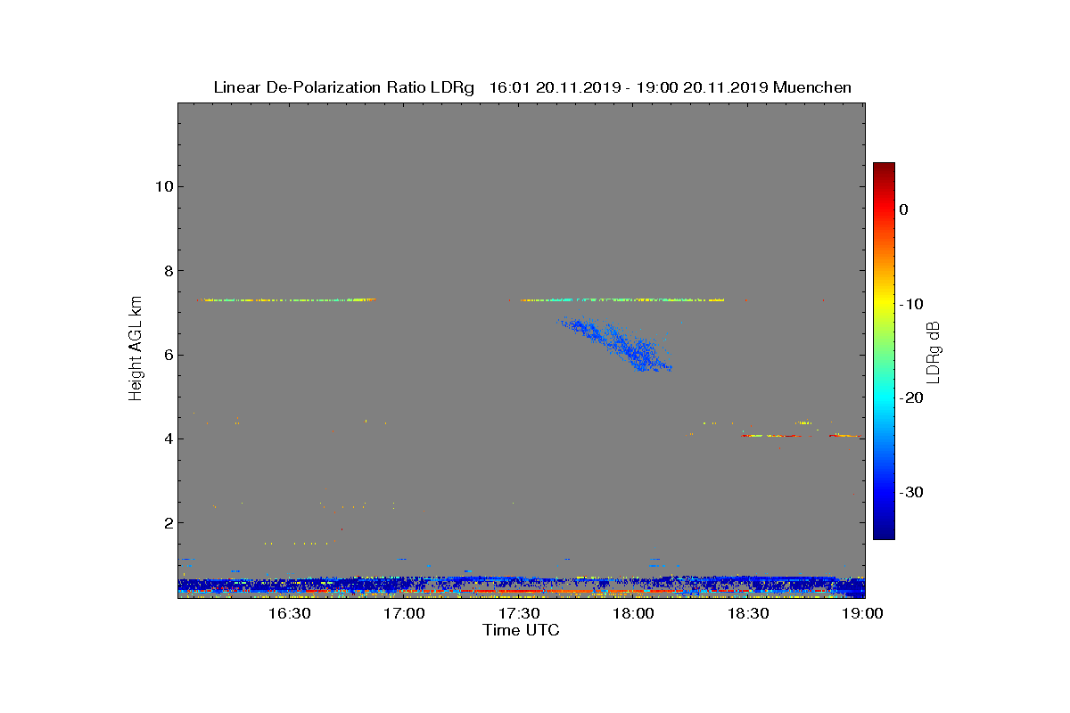
Task: Click the colorbar value -20
Action: click(x=910, y=398)
